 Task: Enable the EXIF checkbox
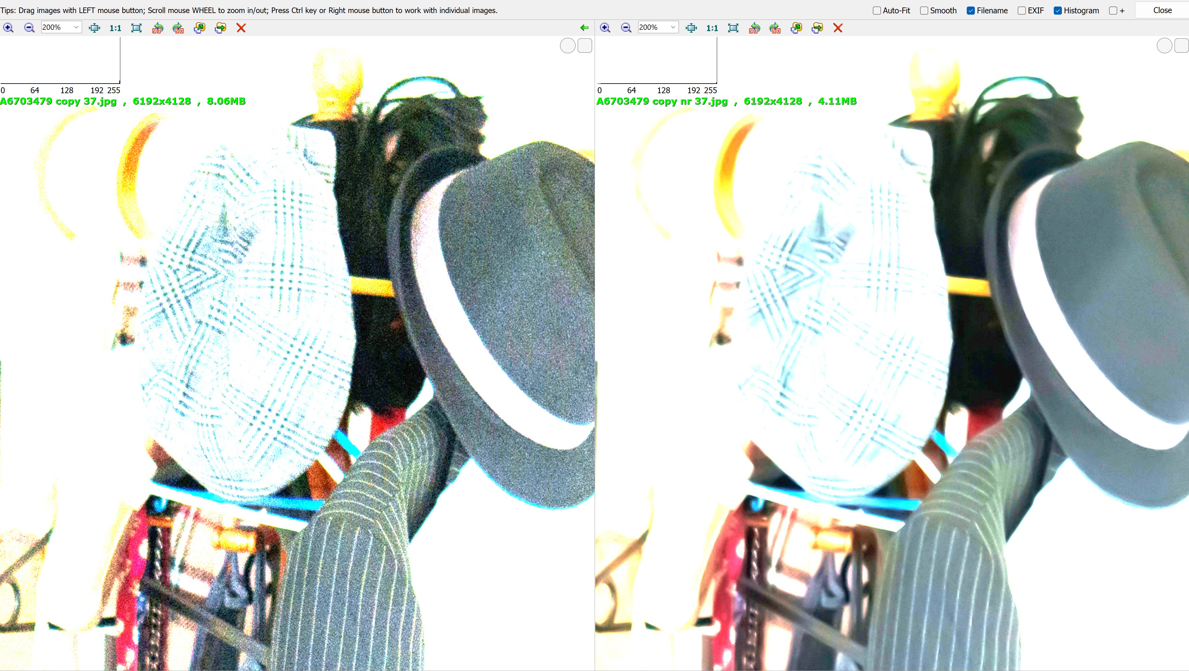coord(1022,11)
